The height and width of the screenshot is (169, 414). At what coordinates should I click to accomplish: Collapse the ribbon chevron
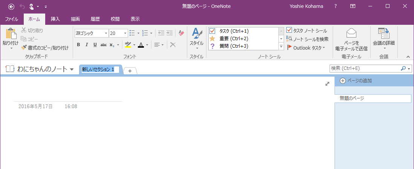coord(408,56)
